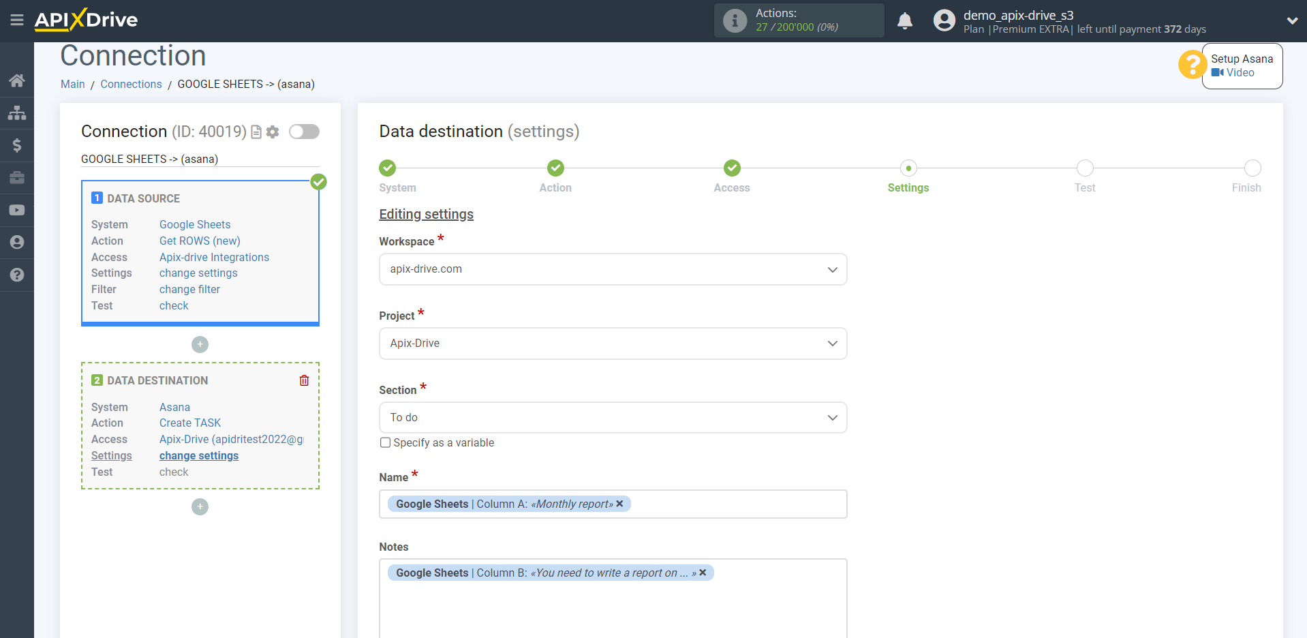
Task: Open Project dropdown Apix-Drive
Action: (613, 344)
